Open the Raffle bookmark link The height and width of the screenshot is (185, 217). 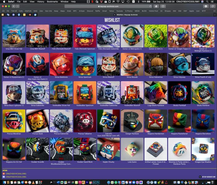tap(97, 11)
